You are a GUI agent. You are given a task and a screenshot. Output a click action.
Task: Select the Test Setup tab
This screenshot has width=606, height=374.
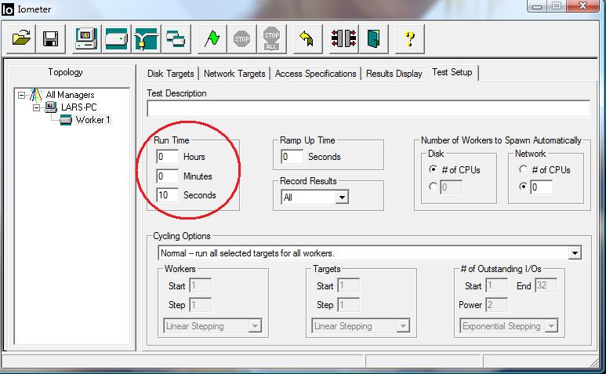point(452,72)
